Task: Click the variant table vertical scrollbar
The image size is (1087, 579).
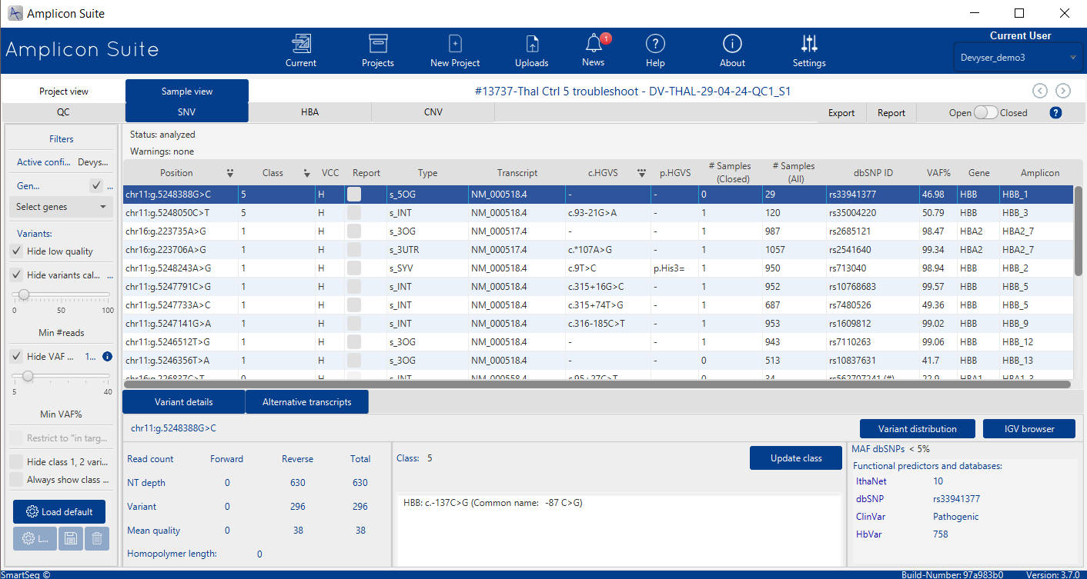Action: click(1079, 231)
